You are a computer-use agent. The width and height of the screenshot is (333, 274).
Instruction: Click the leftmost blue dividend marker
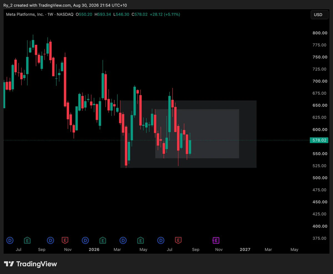point(10,240)
